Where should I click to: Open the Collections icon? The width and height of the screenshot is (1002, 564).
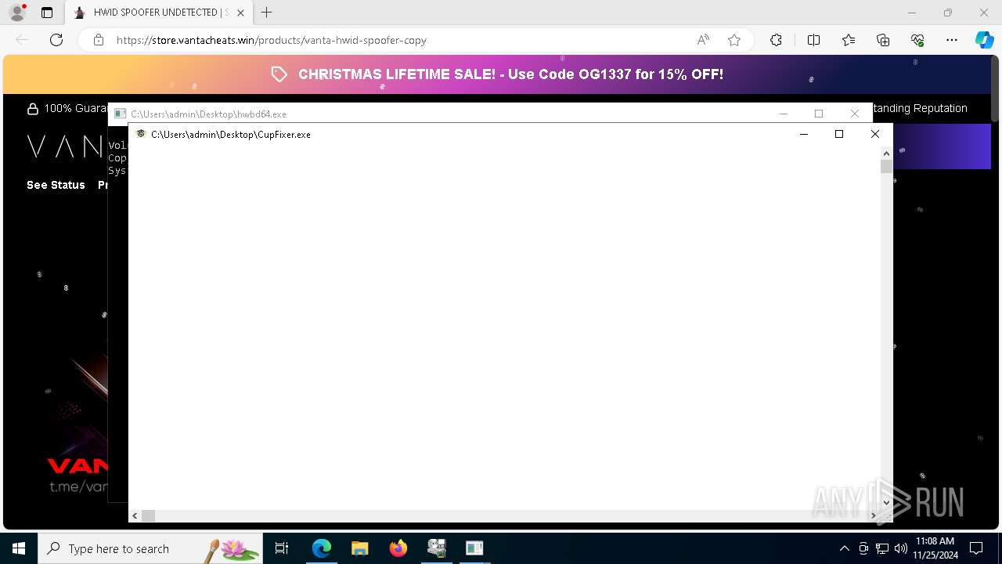tap(883, 40)
